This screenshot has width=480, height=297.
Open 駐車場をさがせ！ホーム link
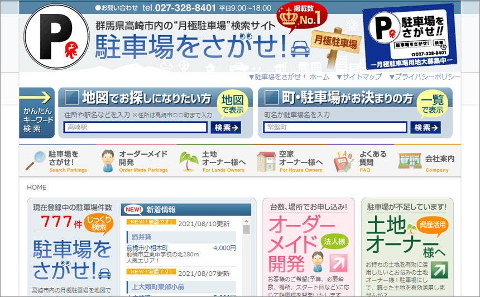coord(289,76)
